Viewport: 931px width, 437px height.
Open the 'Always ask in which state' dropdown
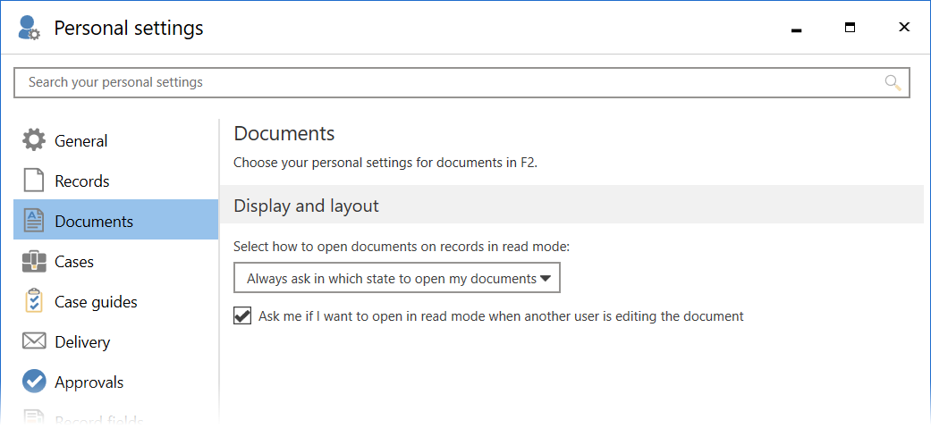coord(396,278)
